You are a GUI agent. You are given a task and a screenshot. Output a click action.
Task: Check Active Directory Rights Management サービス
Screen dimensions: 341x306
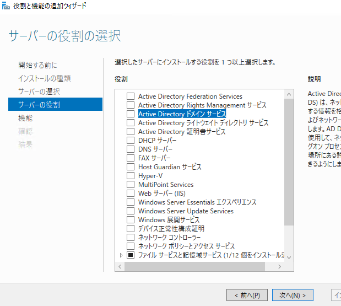[x=131, y=105]
